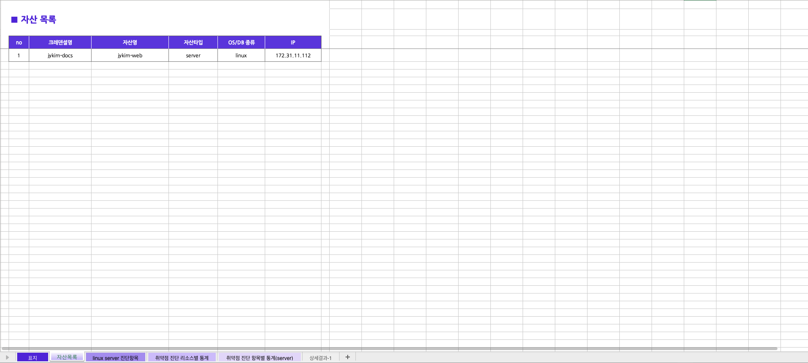Go to 취약점 진단 리소스별 통계 tab
This screenshot has height=363, width=808.
(182, 357)
